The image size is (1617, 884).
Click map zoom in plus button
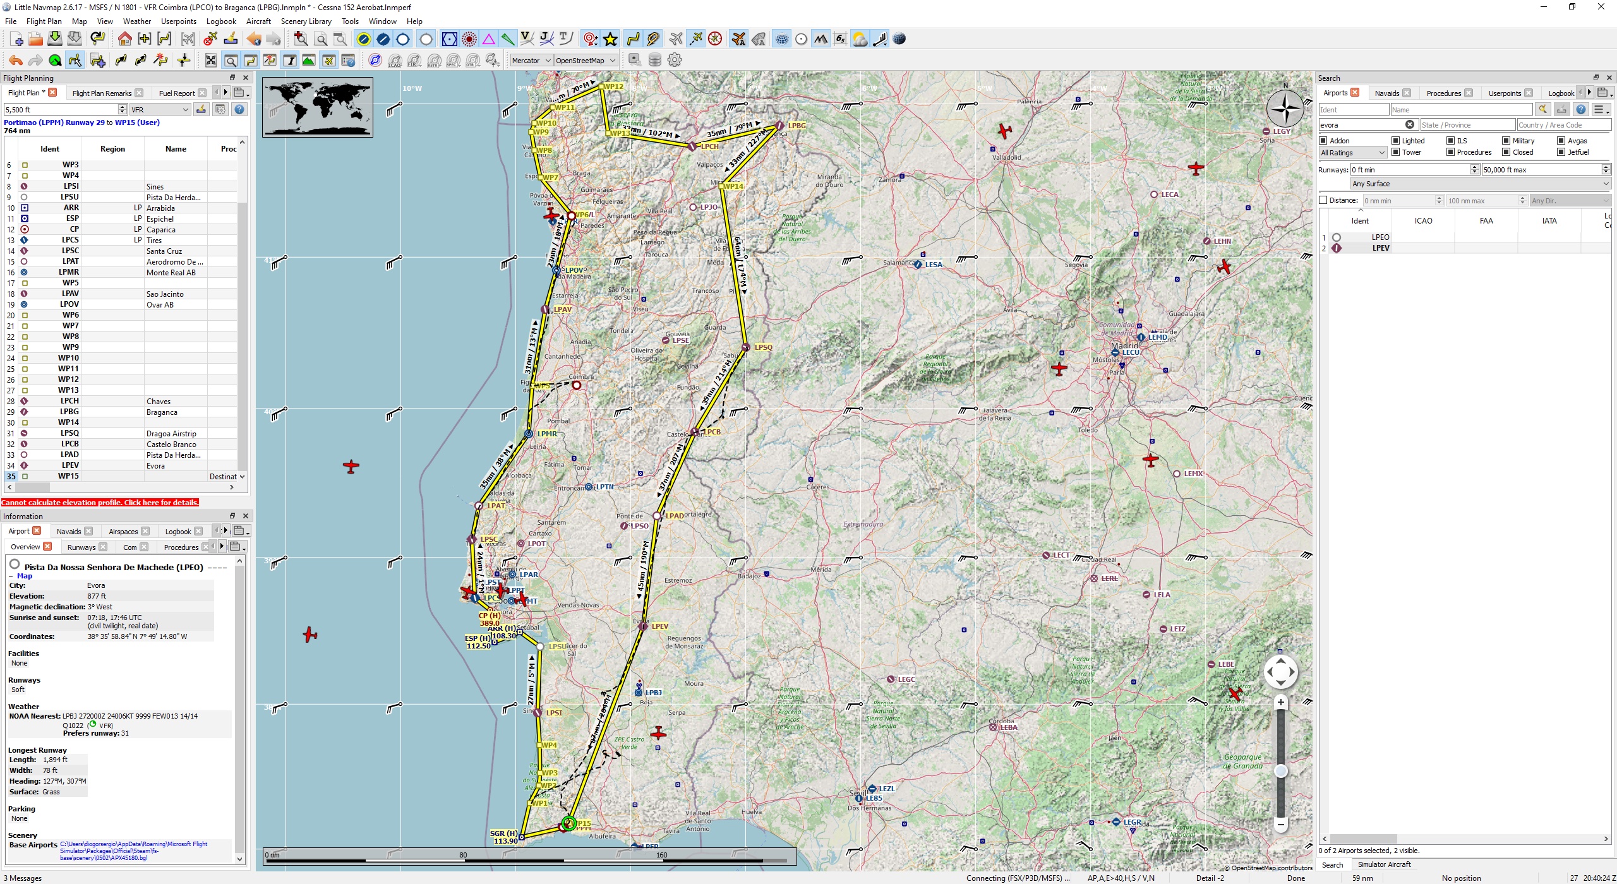click(x=1281, y=703)
